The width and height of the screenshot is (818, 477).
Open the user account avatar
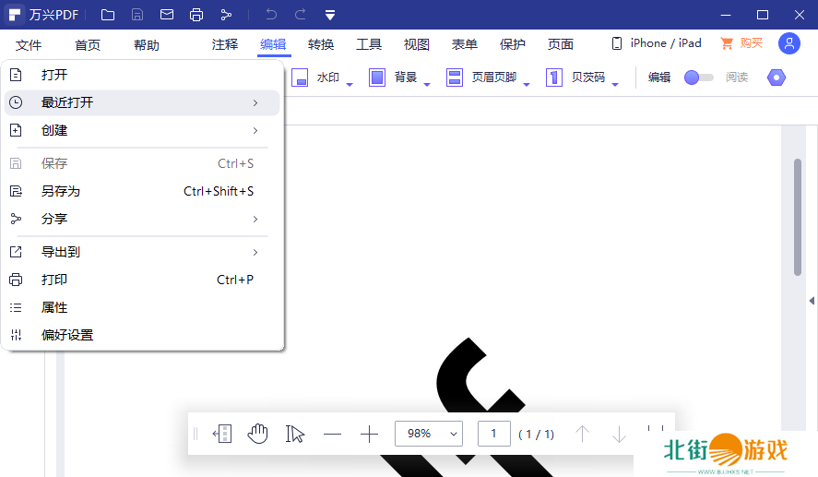(788, 43)
